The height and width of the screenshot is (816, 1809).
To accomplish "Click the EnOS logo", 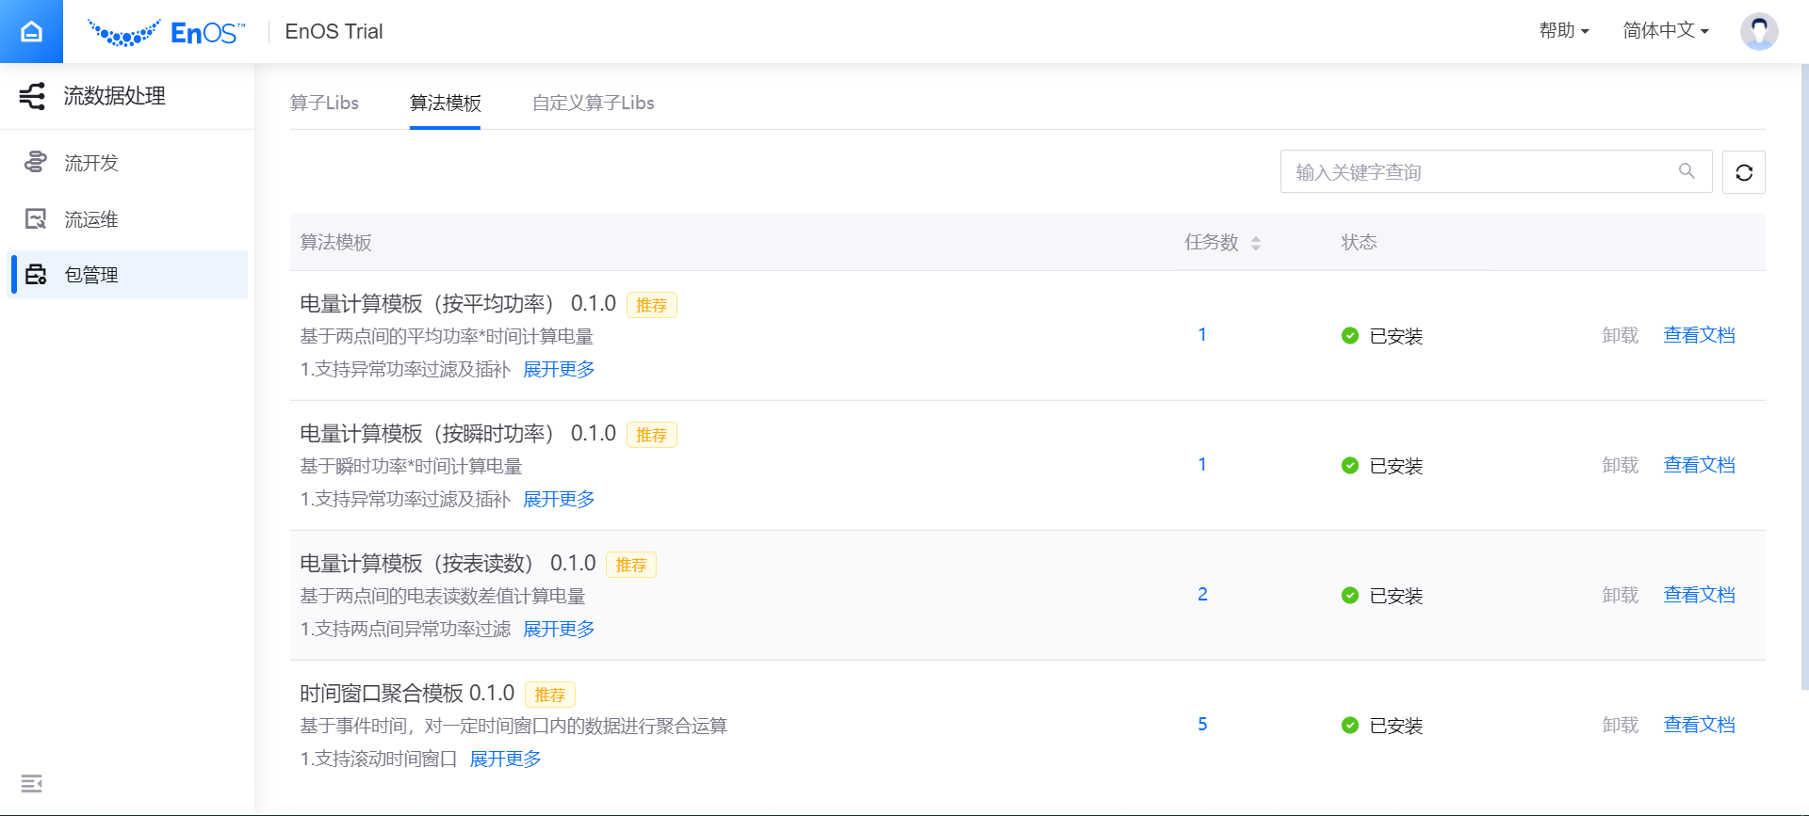I will [166, 33].
